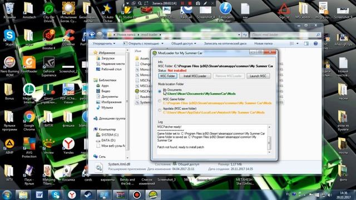The width and height of the screenshot is (356, 200).
Task: Click Записать на оптический диск
Action: click(x=225, y=43)
